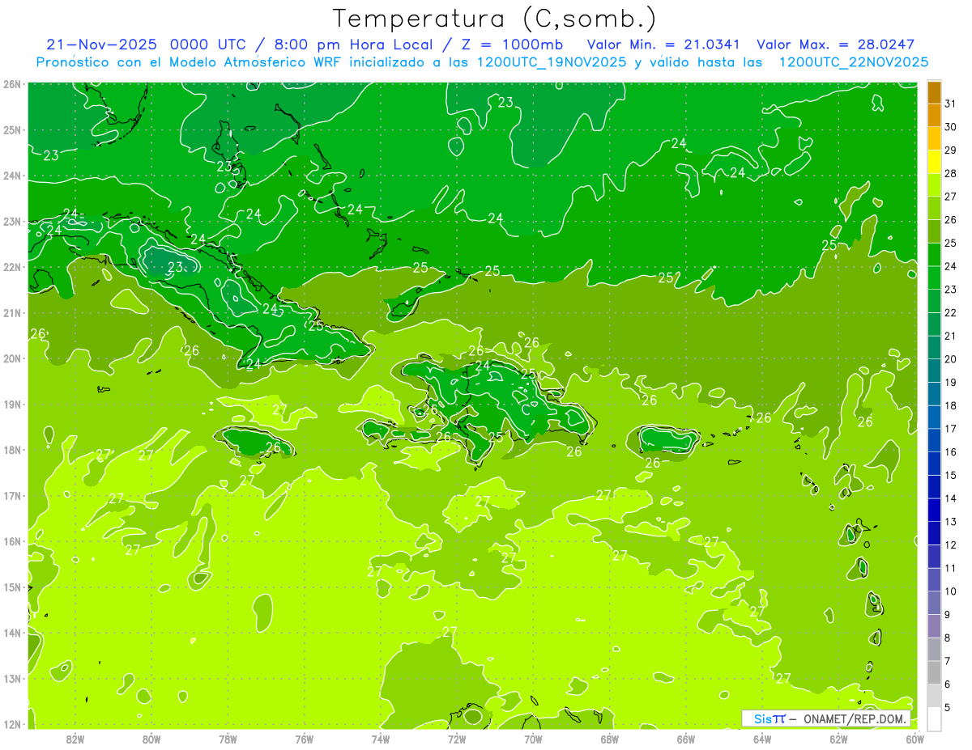
Task: Click the '26N' latitude axis label
Action: coord(12,84)
